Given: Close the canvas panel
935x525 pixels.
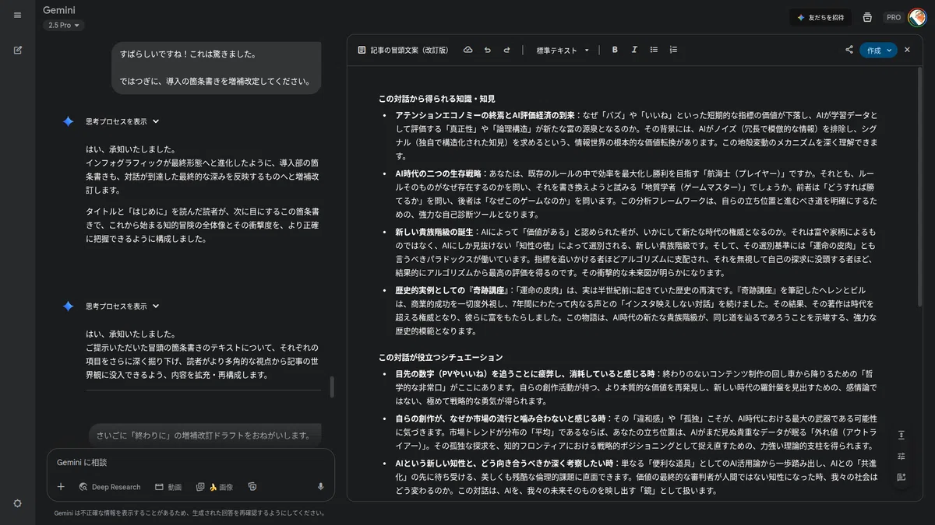Looking at the screenshot, I should pyautogui.click(x=907, y=50).
